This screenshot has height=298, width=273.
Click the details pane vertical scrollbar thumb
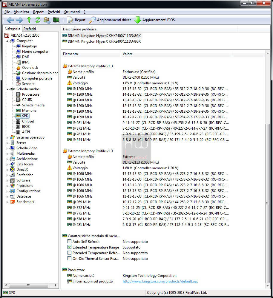pos(268,203)
